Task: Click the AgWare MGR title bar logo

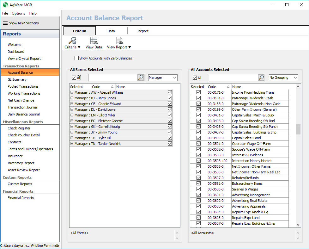Action: 5,5
